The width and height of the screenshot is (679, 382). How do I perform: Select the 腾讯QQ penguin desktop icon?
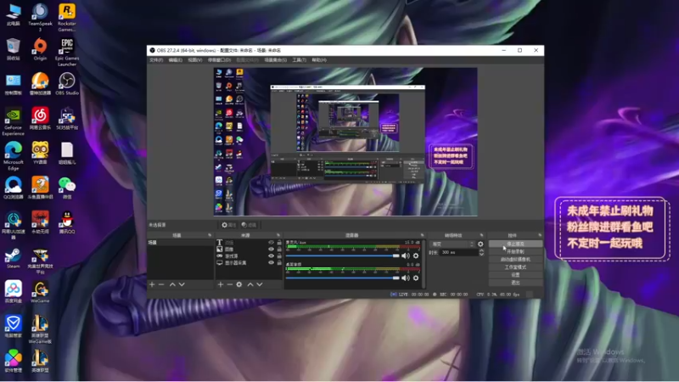(x=67, y=222)
